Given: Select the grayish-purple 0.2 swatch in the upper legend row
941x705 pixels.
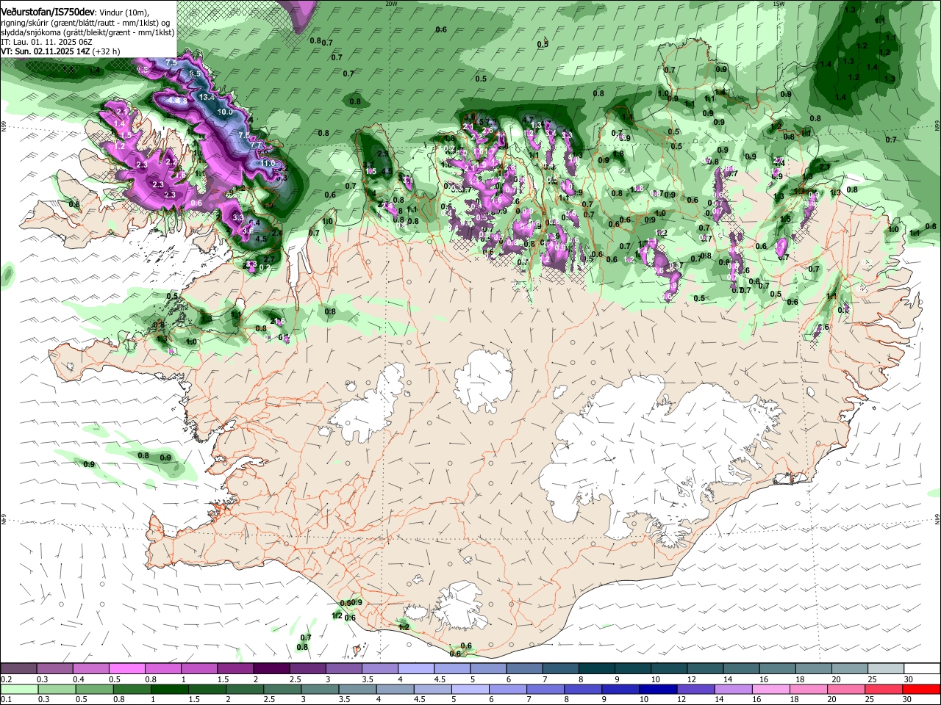Looking at the screenshot, I should [x=18, y=668].
